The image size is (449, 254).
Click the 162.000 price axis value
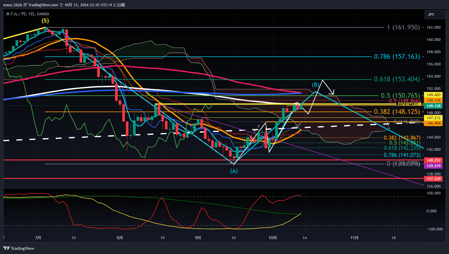pos(433,27)
